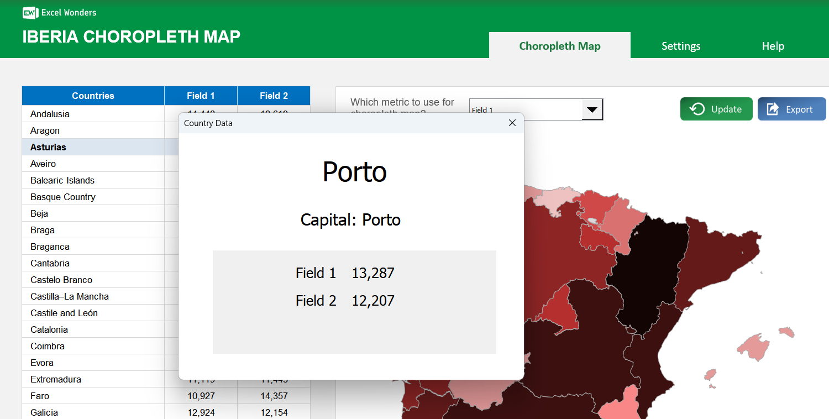Click the Countries column header
829x419 pixels.
pyautogui.click(x=93, y=96)
